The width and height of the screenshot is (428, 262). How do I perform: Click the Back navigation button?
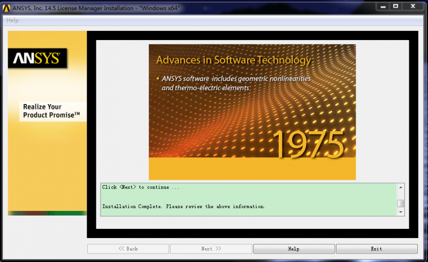point(128,249)
